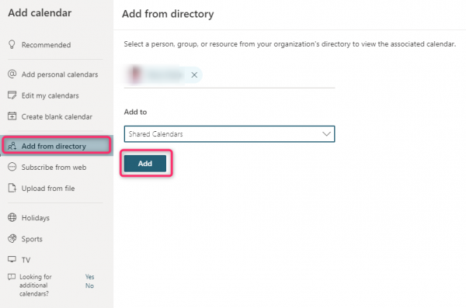Click the Add to label

pyautogui.click(x=135, y=112)
